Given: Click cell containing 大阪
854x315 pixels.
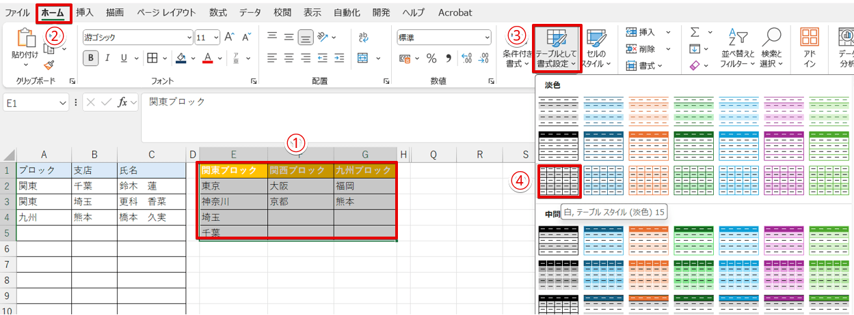Looking at the screenshot, I should (300, 186).
